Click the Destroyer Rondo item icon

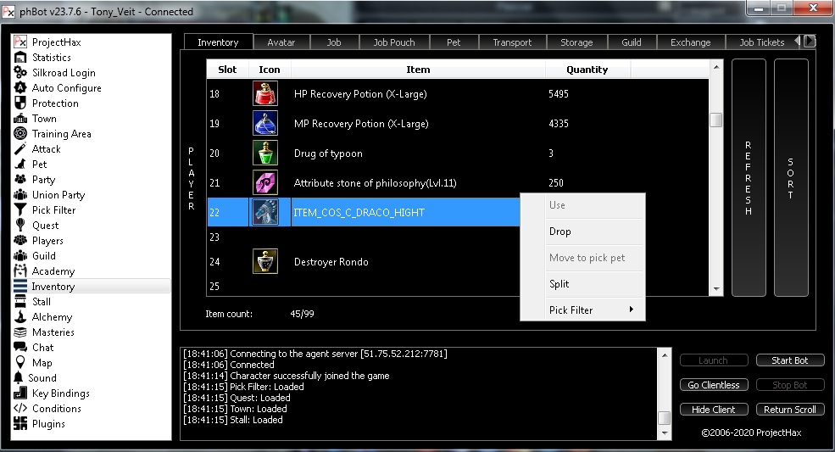[265, 262]
